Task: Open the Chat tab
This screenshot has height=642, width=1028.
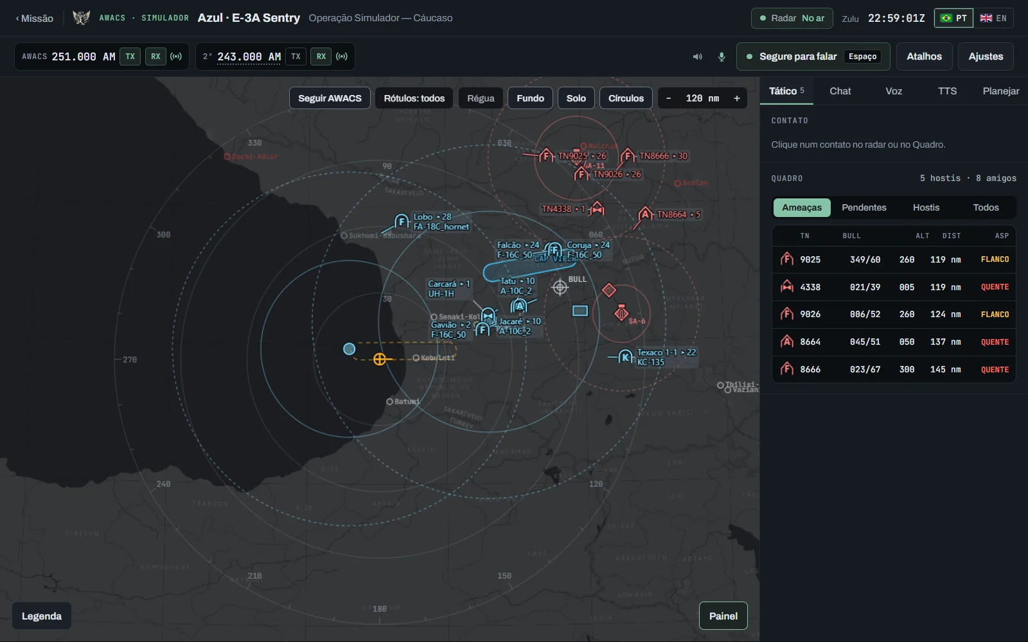Action: (840, 91)
